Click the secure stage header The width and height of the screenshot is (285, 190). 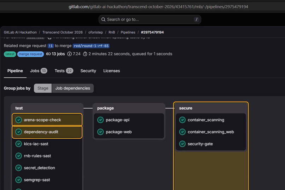[186, 108]
